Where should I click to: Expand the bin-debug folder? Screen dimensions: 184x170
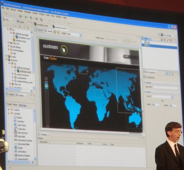pos(9,46)
